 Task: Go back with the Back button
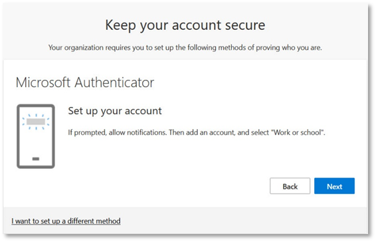click(290, 186)
